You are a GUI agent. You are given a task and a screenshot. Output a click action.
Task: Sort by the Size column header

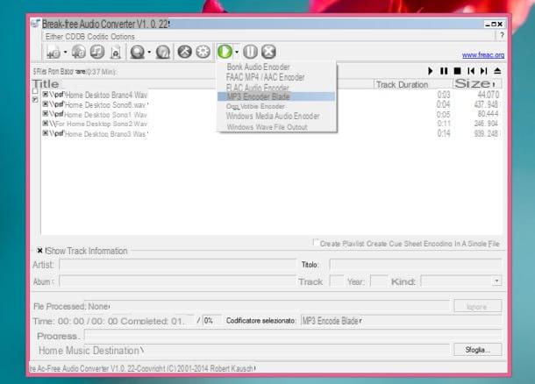pyautogui.click(x=475, y=83)
